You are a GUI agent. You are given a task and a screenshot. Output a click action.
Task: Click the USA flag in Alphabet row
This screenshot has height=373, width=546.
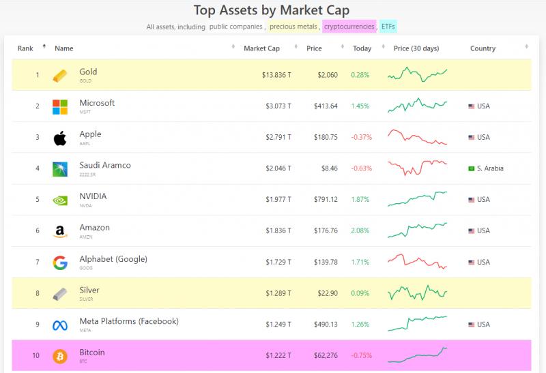pos(471,262)
